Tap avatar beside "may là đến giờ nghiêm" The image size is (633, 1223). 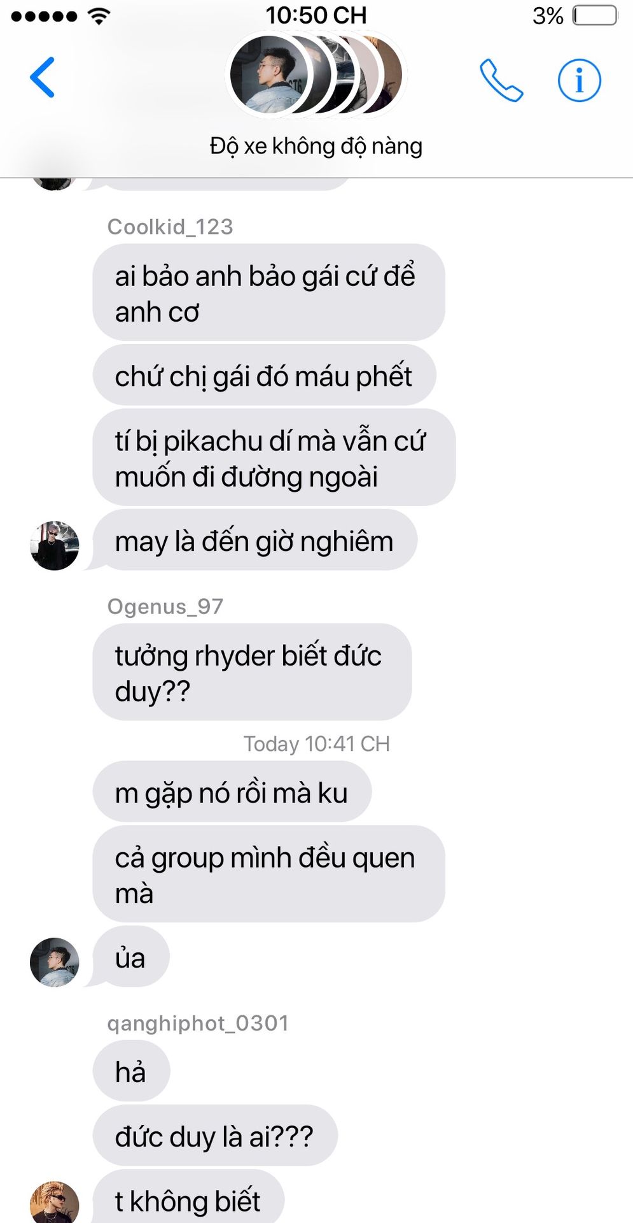[x=55, y=545]
